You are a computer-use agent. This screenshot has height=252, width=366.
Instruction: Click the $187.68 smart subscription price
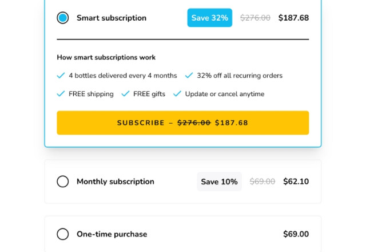[293, 18]
